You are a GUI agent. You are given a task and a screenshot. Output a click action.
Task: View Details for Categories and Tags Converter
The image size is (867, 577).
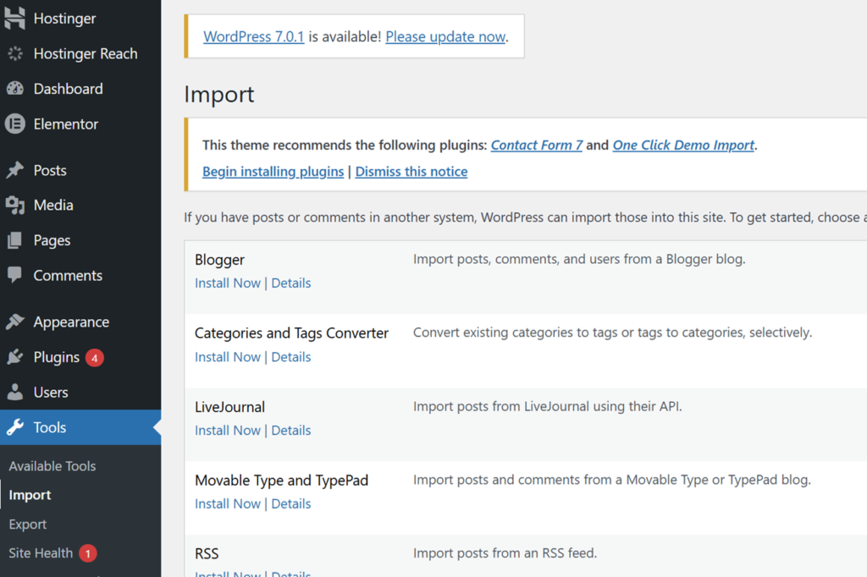[291, 357]
